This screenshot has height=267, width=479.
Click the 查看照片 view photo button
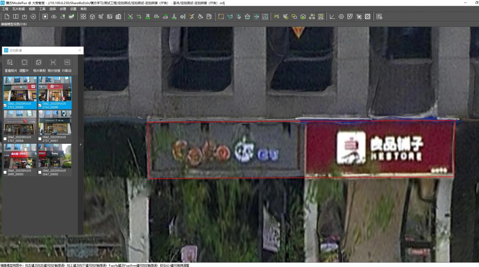(x=11, y=65)
